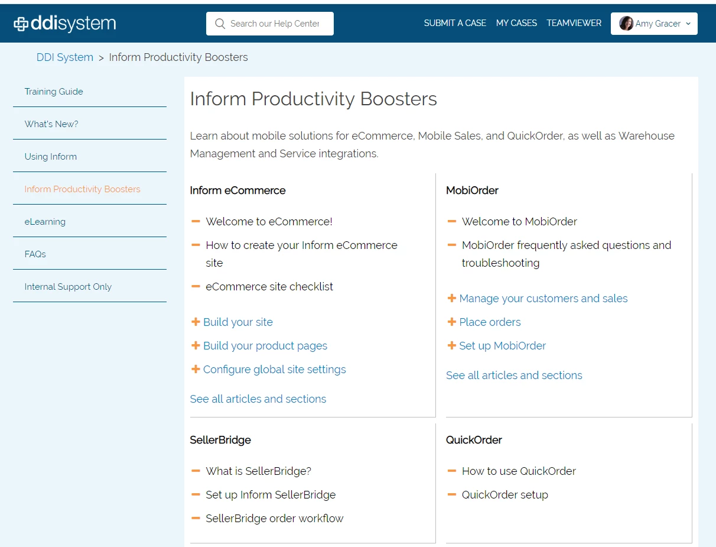Screen dimensions: 716x547
Task: Expand Build your site section
Action: 238,322
